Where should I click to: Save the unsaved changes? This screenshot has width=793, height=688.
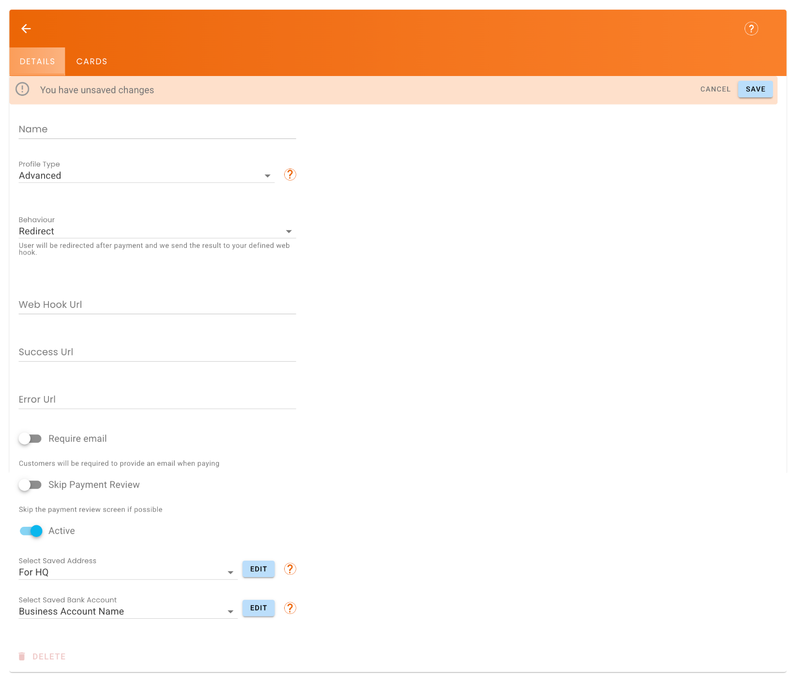click(755, 89)
